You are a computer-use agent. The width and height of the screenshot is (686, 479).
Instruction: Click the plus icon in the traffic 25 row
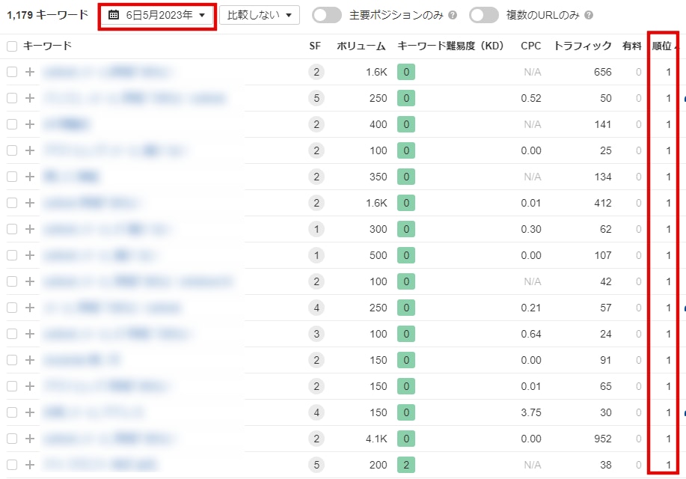click(x=30, y=150)
